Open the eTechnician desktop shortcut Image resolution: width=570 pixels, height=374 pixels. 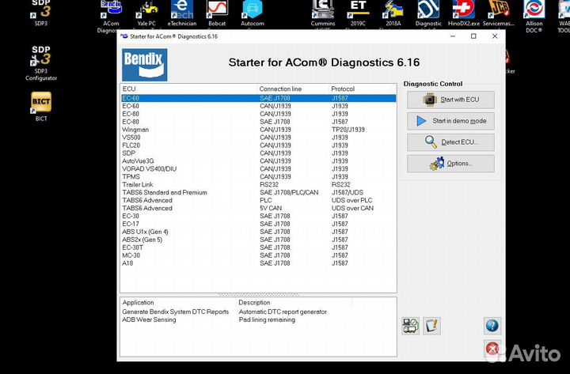click(x=182, y=11)
